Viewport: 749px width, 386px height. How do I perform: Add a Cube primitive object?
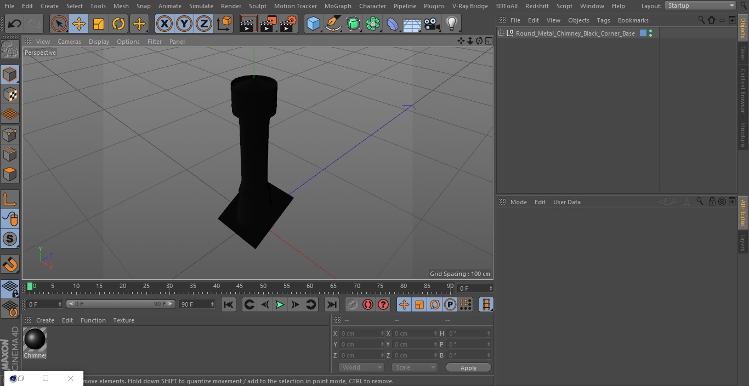pos(314,24)
